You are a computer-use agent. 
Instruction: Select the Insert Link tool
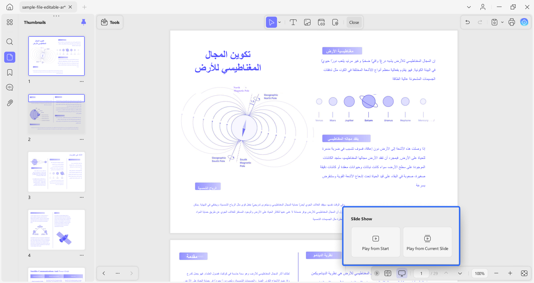coord(321,22)
